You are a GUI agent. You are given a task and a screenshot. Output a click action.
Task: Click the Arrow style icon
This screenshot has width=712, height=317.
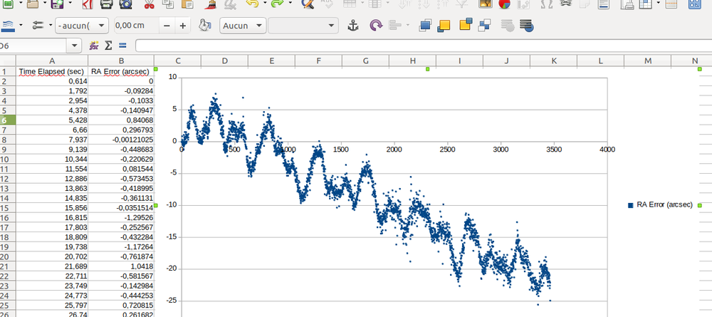tap(38, 26)
